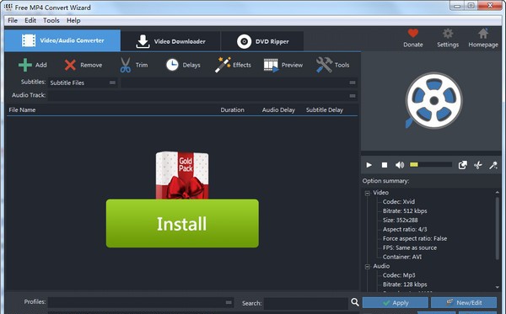Select 'Bitrate: 128 kbps' row

405,285
